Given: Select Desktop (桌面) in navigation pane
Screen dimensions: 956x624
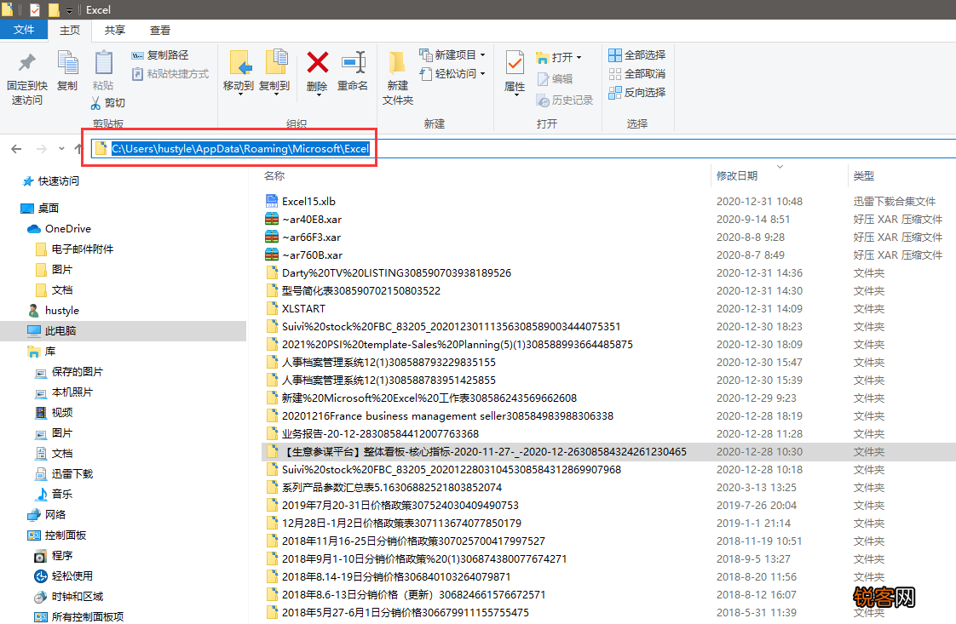Looking at the screenshot, I should (x=40, y=209).
